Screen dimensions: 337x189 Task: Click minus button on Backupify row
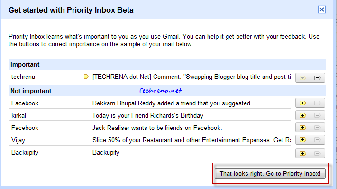tap(318, 154)
